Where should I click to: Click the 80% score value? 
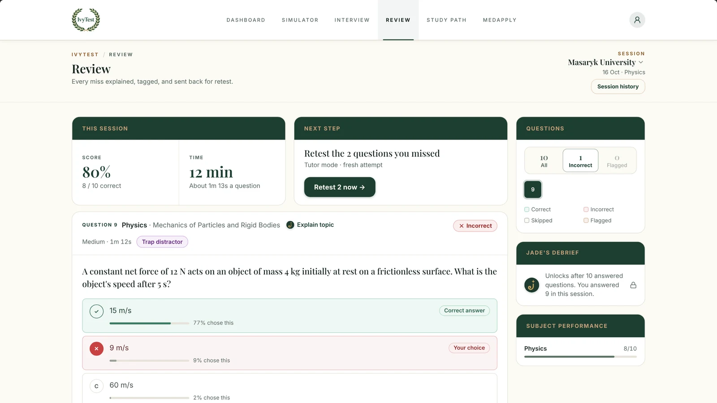(x=96, y=172)
